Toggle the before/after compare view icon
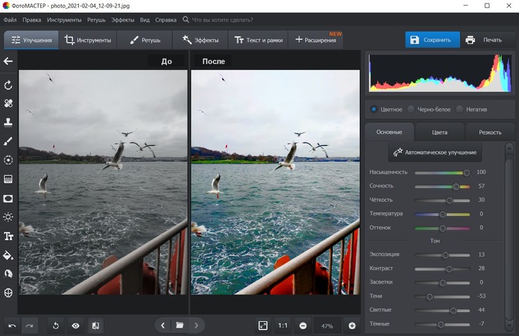This screenshot has height=336, width=519. (95, 325)
